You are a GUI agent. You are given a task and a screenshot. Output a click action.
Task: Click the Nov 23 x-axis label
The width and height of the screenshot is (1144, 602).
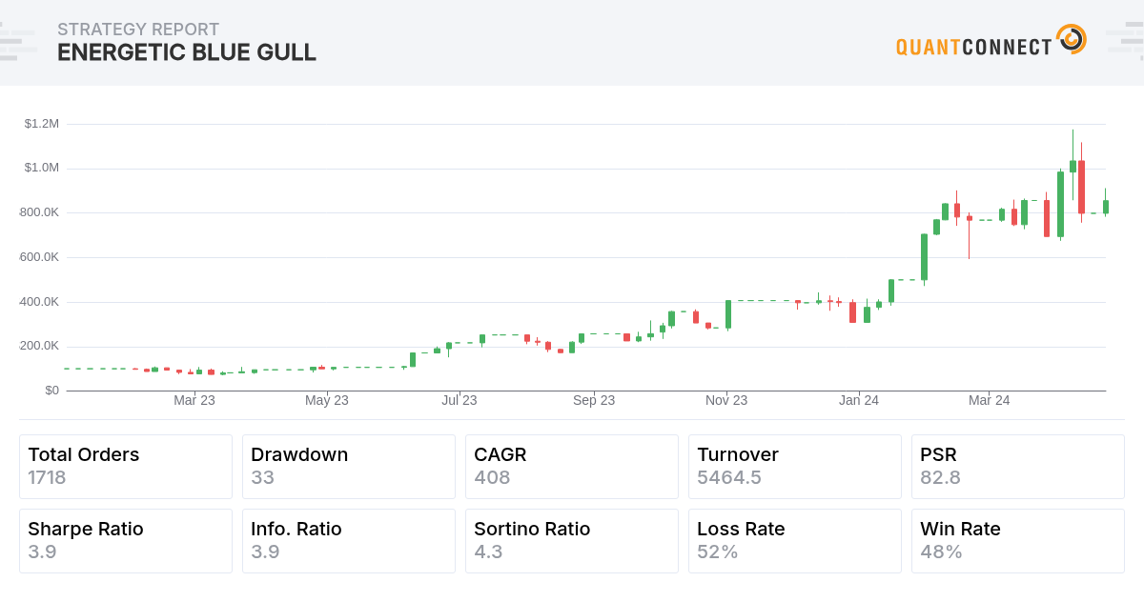pos(726,400)
